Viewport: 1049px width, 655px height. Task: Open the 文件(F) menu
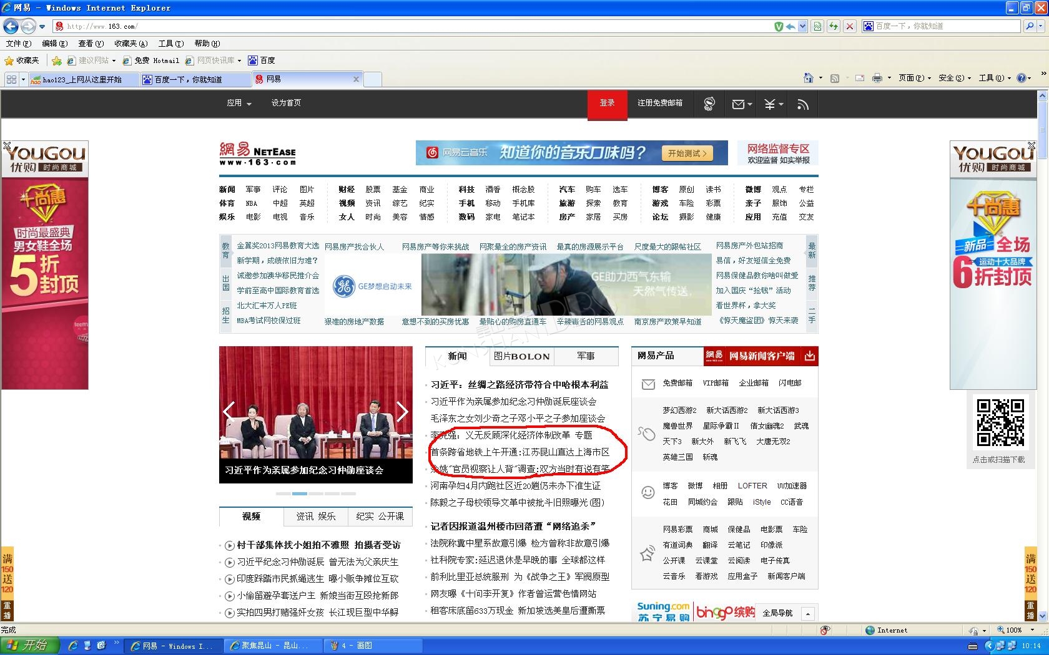(x=18, y=44)
